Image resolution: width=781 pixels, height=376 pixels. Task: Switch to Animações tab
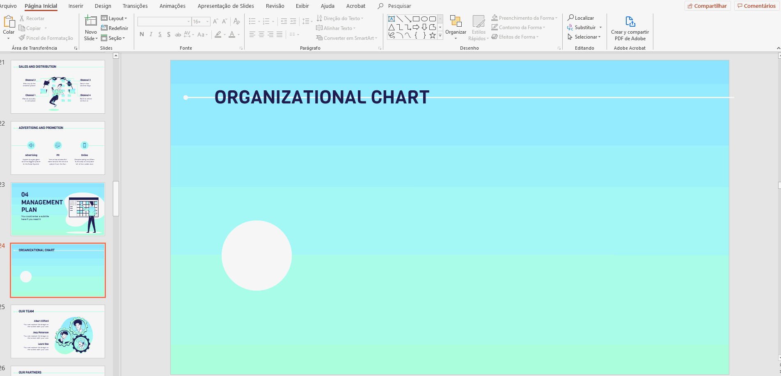[x=172, y=6]
